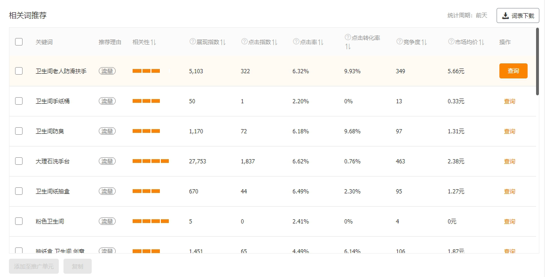Click help icon next to 展现指数

tap(192, 42)
